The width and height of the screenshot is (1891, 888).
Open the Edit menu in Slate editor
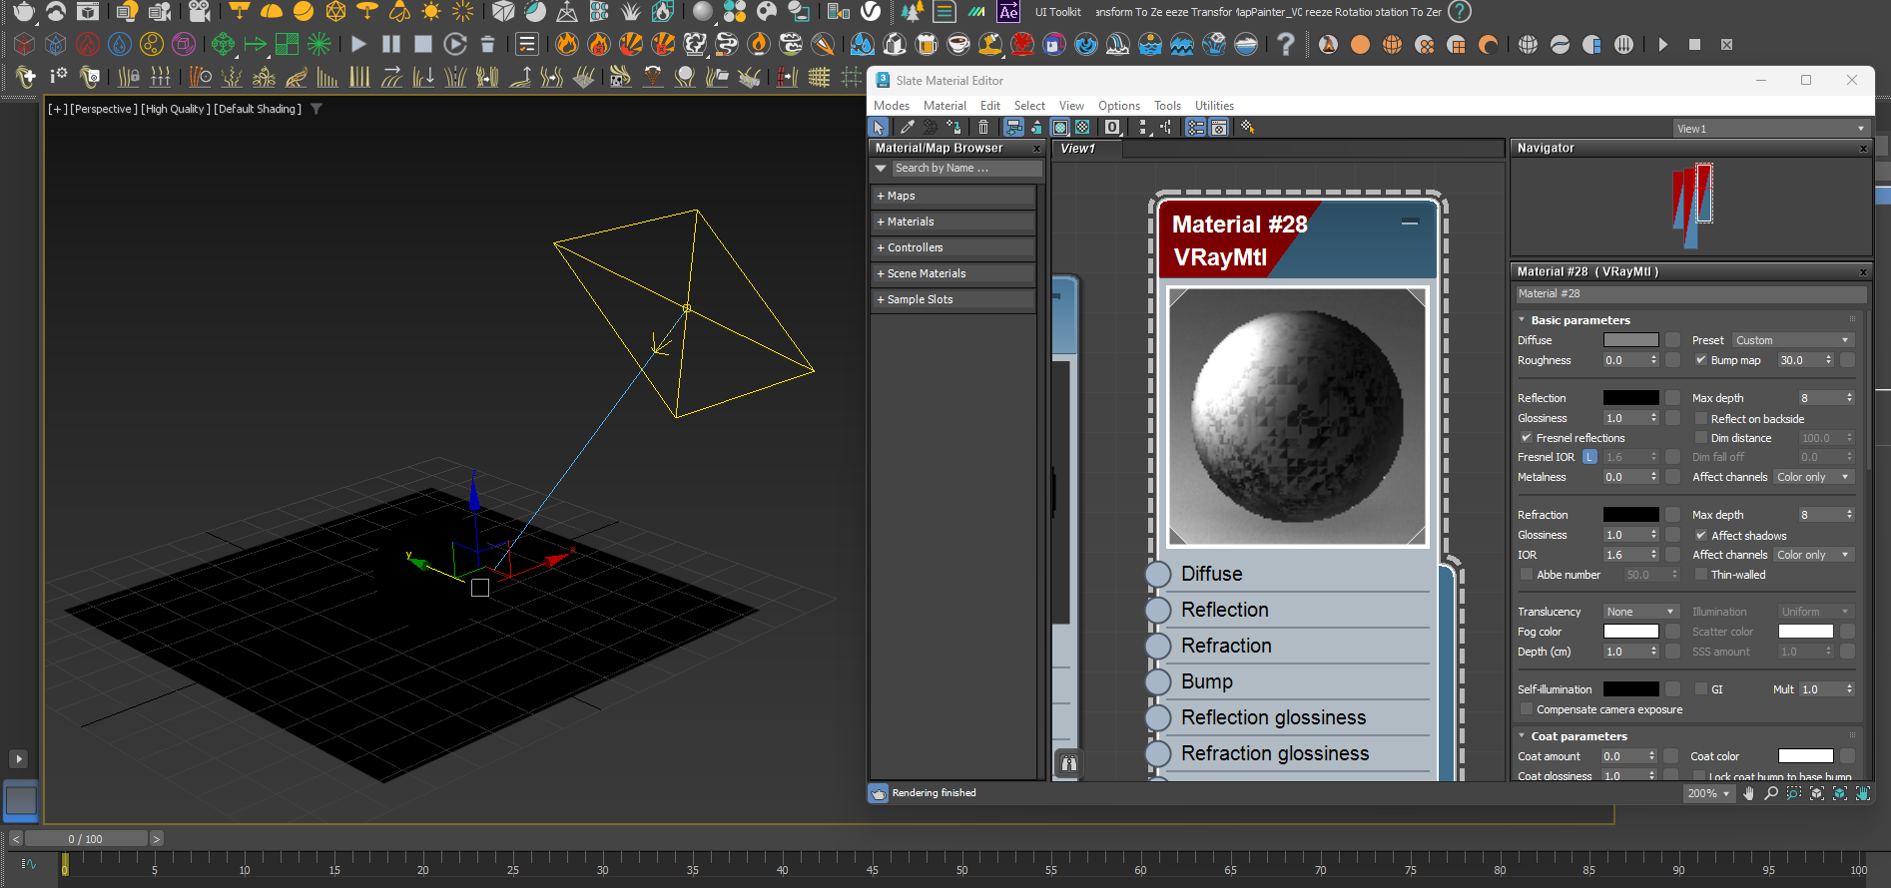990,106
